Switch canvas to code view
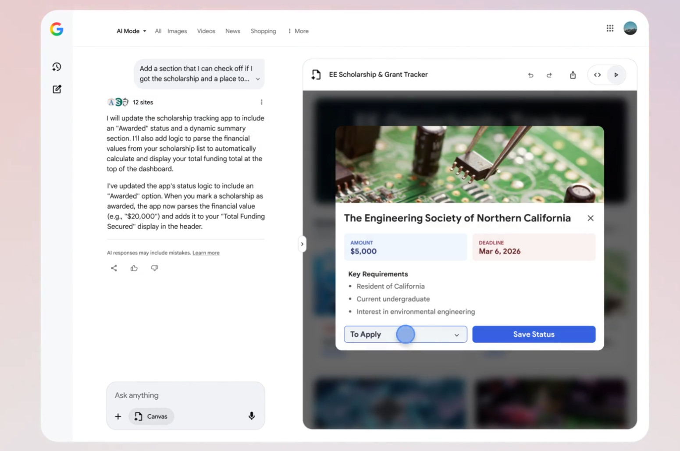 coord(597,75)
